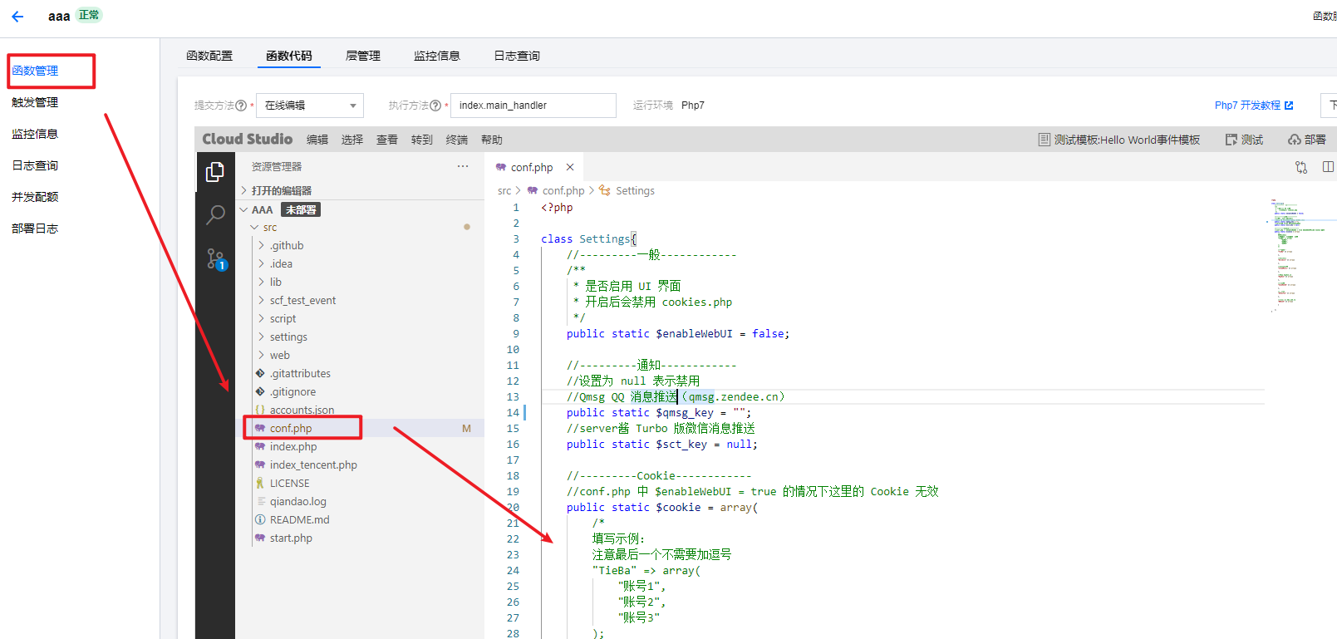
Task: Select 函数管理 in the left sidebar
Action: click(35, 71)
